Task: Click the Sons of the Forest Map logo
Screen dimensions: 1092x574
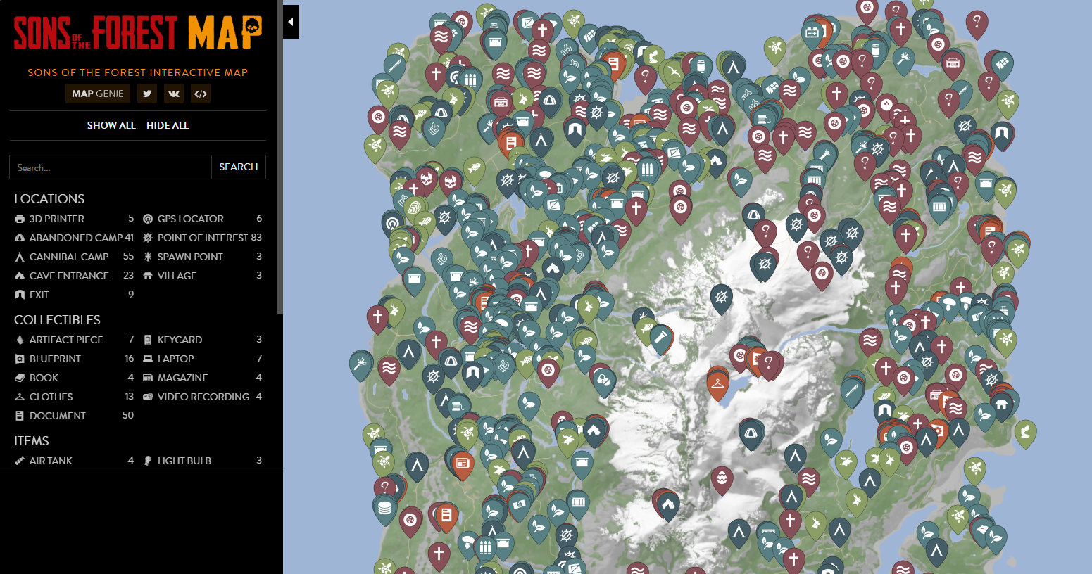Action: (x=138, y=32)
